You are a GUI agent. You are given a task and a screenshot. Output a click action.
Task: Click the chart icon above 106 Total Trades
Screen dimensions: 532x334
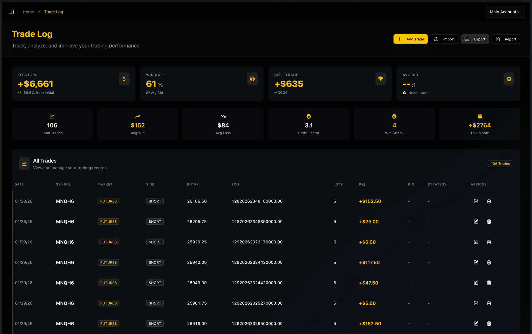click(x=52, y=116)
